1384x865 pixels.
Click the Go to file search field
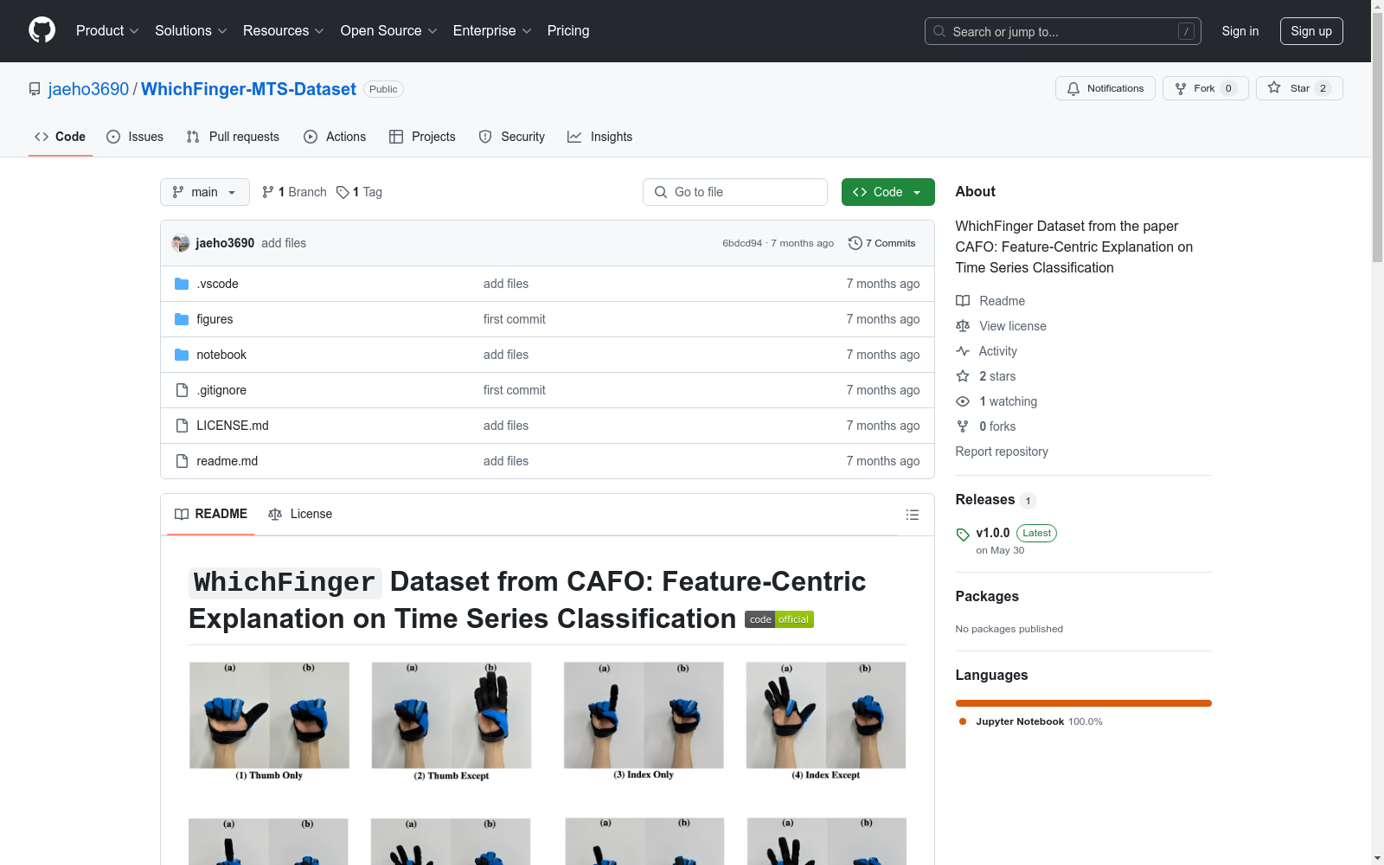[x=735, y=192]
